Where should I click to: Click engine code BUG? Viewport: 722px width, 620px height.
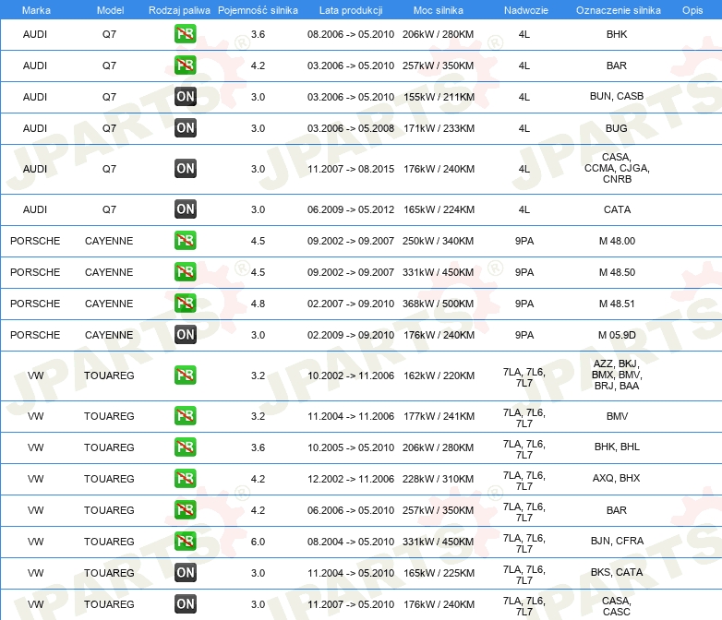(x=617, y=128)
